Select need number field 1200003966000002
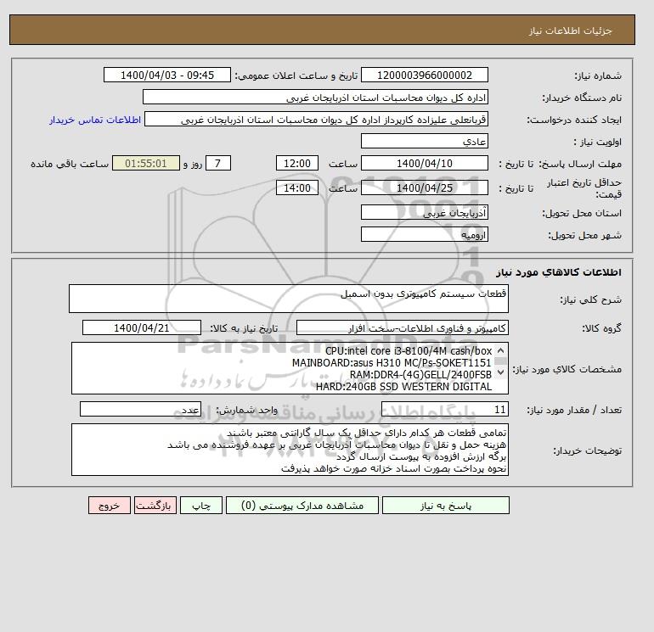 pos(424,75)
